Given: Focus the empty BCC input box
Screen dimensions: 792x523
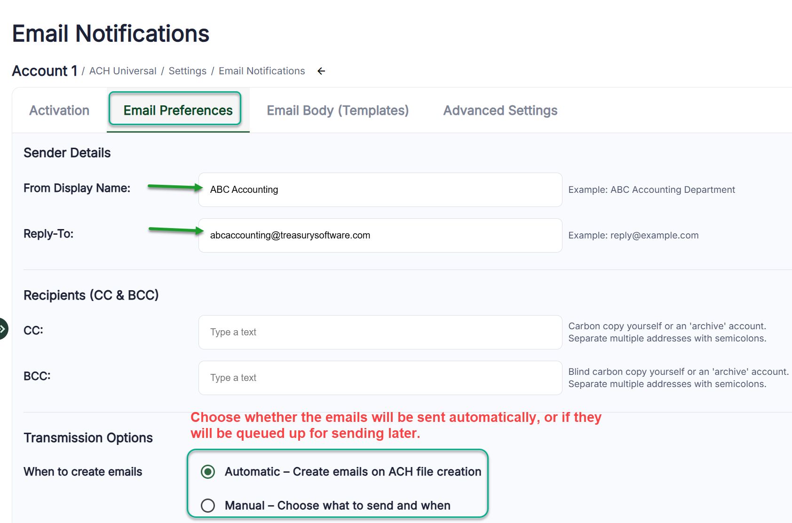Looking at the screenshot, I should point(380,378).
